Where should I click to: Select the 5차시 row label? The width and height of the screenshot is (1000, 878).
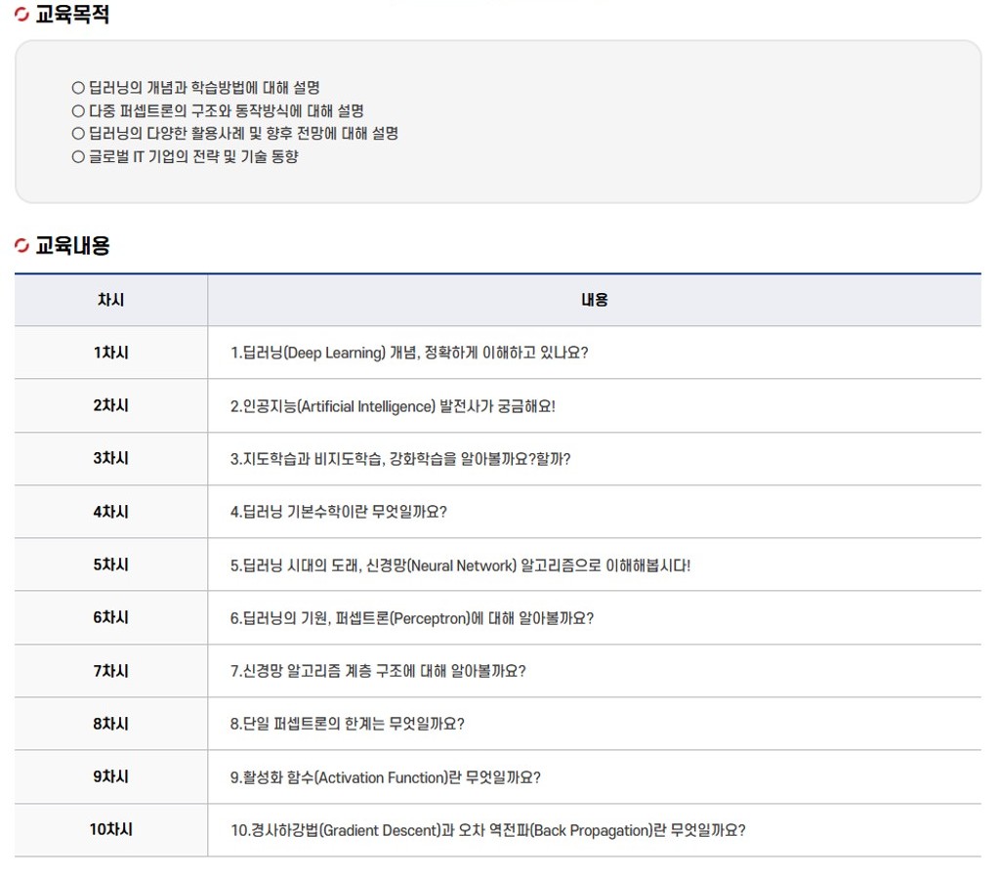pyautogui.click(x=110, y=564)
